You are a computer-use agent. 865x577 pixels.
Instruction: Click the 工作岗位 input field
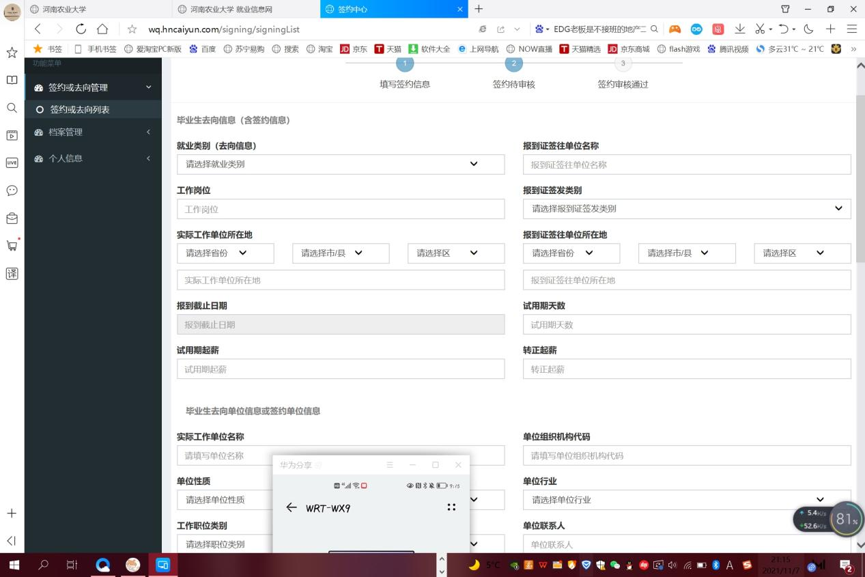340,210
